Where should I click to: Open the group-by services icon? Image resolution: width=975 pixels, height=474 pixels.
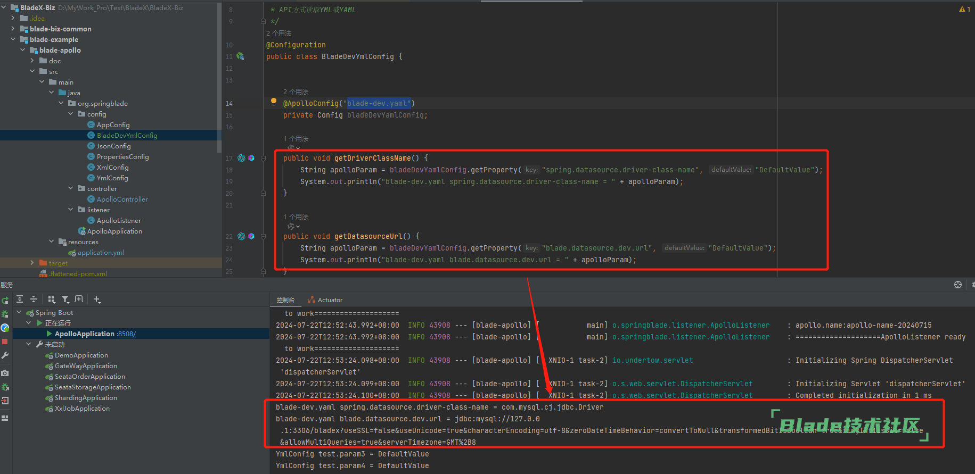tap(51, 300)
